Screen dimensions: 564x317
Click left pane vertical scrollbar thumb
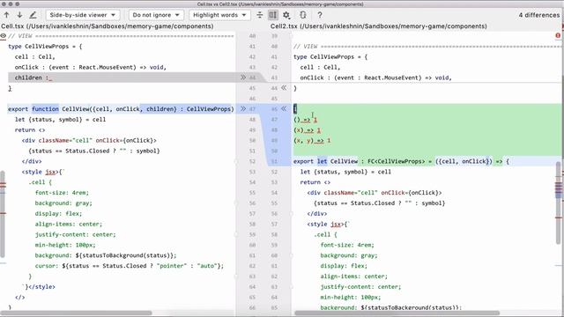coord(3,214)
